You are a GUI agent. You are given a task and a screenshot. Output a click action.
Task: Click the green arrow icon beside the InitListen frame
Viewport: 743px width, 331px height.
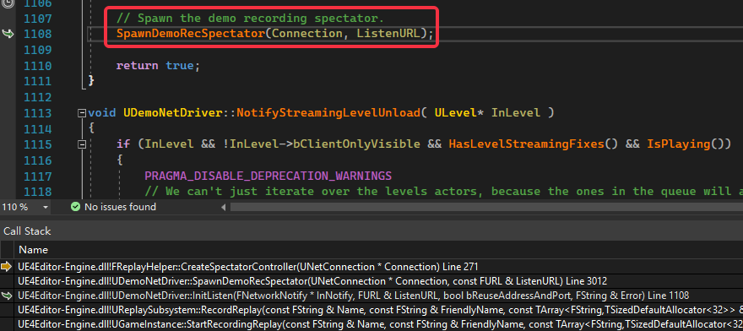[x=7, y=296]
